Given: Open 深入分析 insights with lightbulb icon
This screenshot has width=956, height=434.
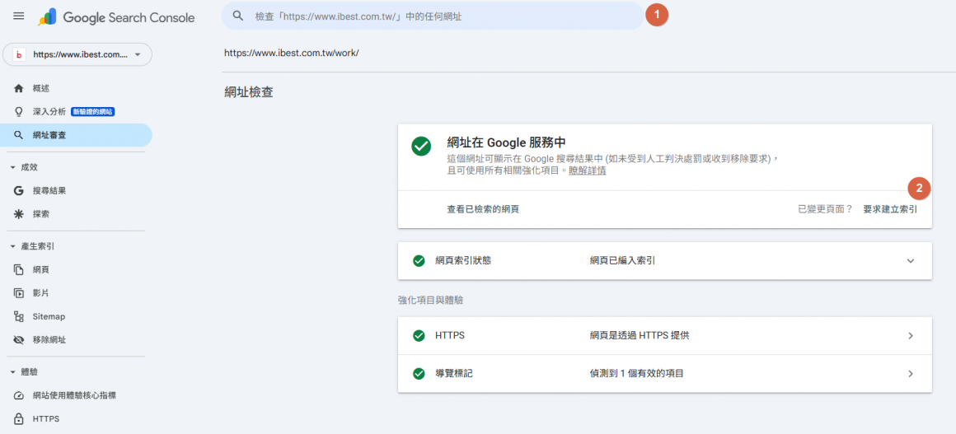Looking at the screenshot, I should (x=49, y=111).
